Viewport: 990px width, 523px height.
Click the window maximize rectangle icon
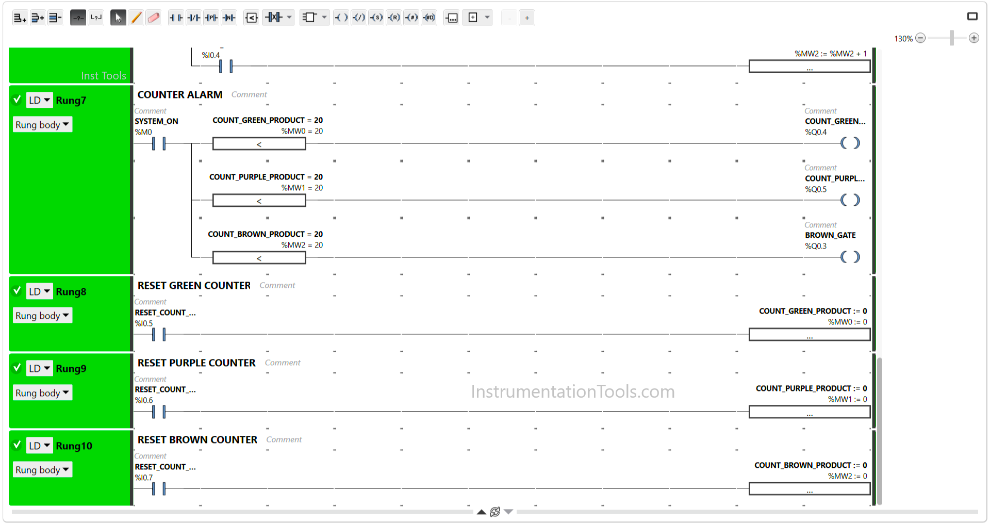coord(972,17)
